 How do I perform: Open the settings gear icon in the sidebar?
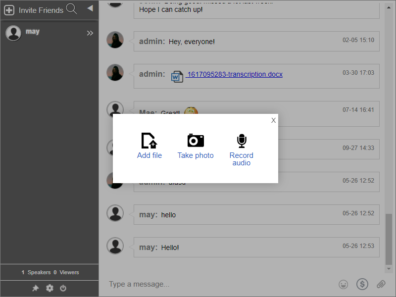[x=49, y=288]
